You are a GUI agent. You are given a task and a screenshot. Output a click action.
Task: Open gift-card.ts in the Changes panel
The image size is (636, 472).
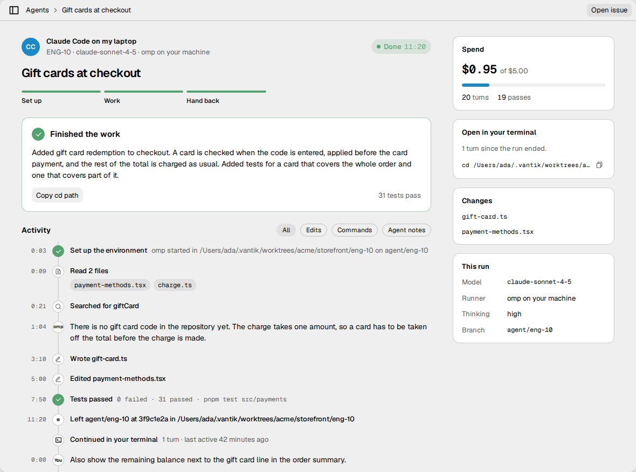[485, 217]
